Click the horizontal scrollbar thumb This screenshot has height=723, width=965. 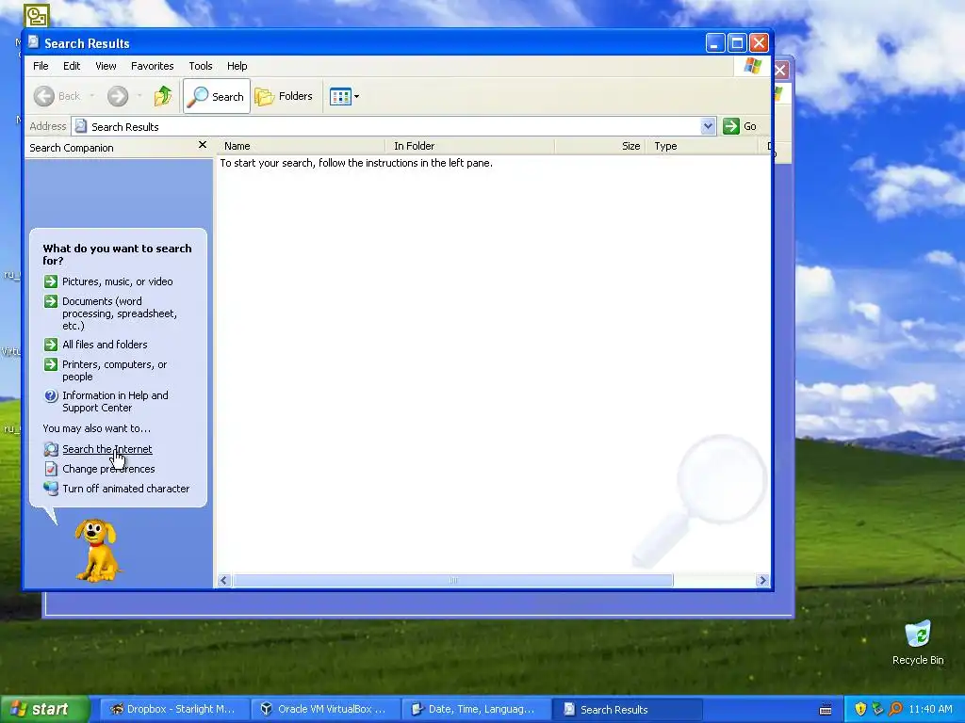453,580
